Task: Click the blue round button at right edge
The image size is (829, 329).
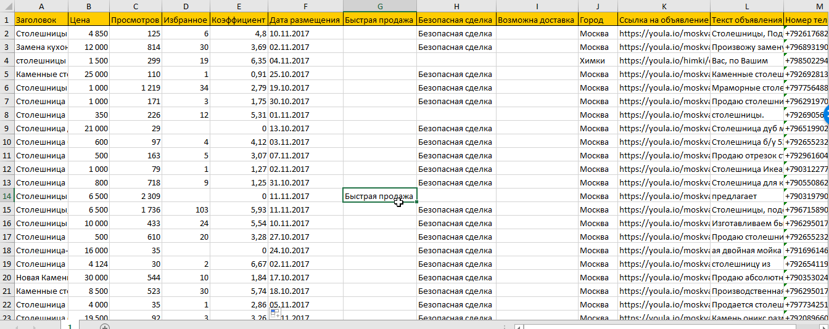Action: (x=826, y=113)
